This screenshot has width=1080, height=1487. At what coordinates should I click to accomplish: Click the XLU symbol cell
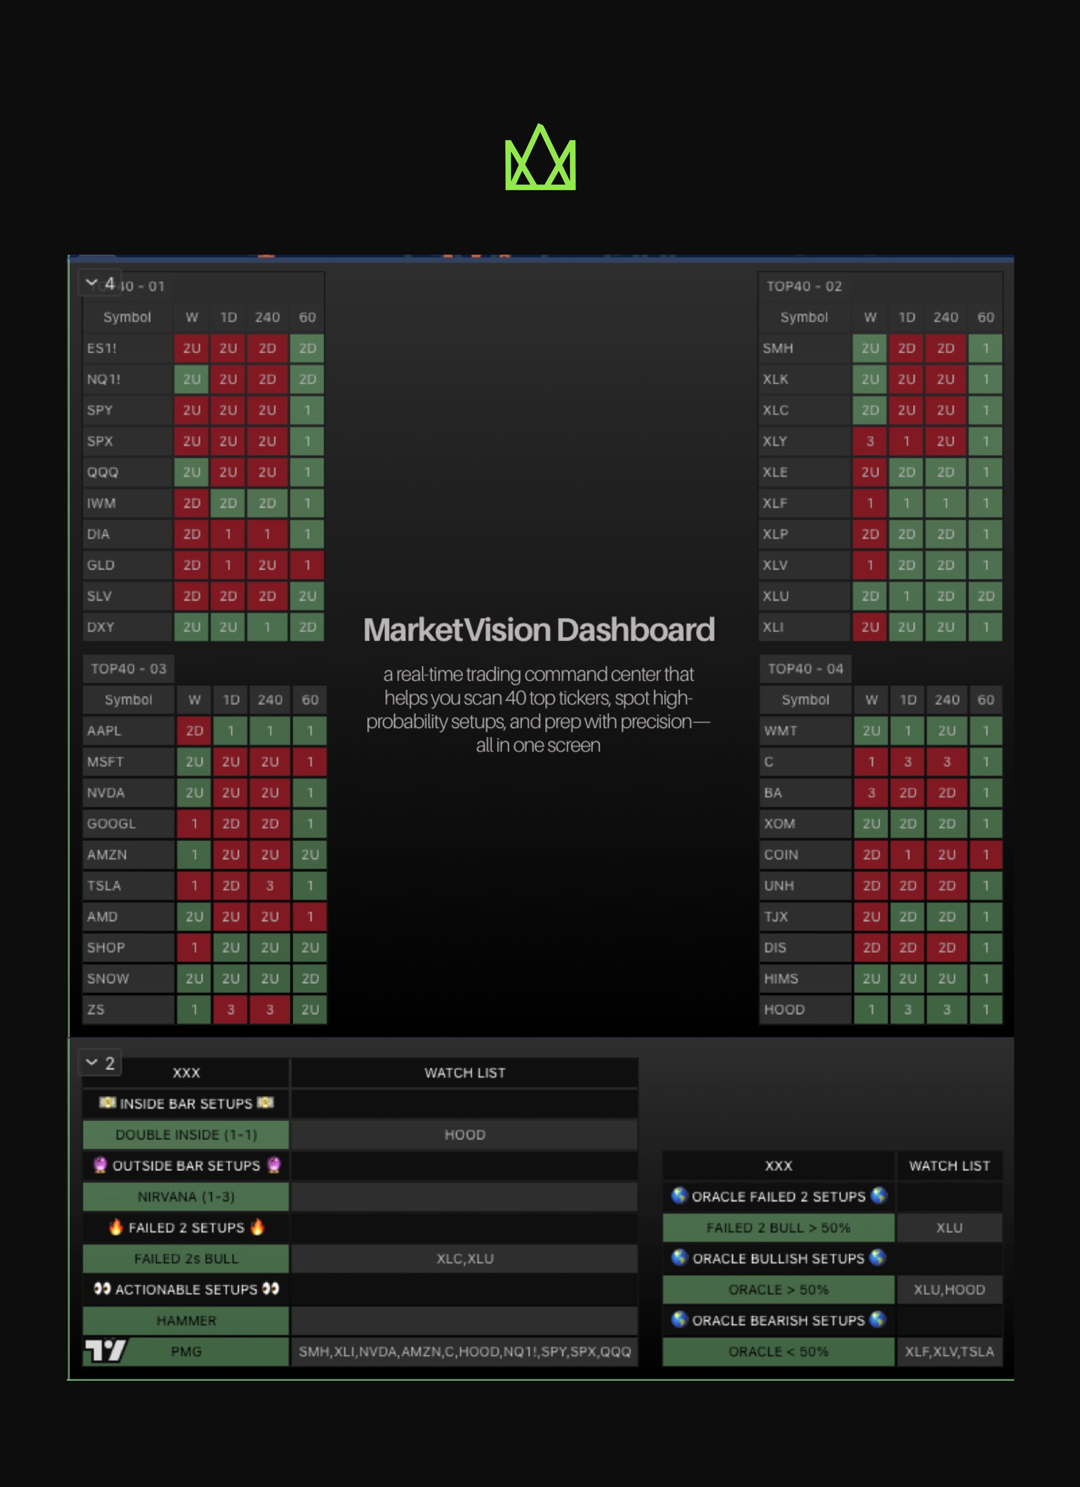pyautogui.click(x=804, y=596)
